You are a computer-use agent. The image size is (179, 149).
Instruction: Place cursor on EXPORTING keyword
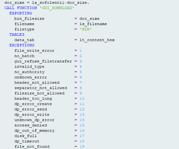[21, 13]
